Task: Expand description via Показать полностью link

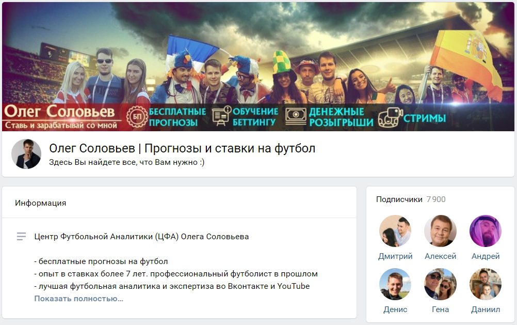Action: pos(78,299)
